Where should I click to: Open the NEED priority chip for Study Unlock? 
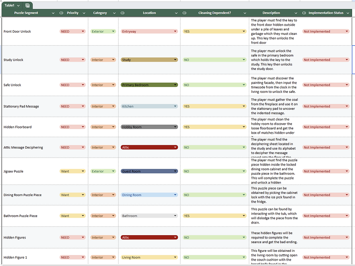(73, 60)
